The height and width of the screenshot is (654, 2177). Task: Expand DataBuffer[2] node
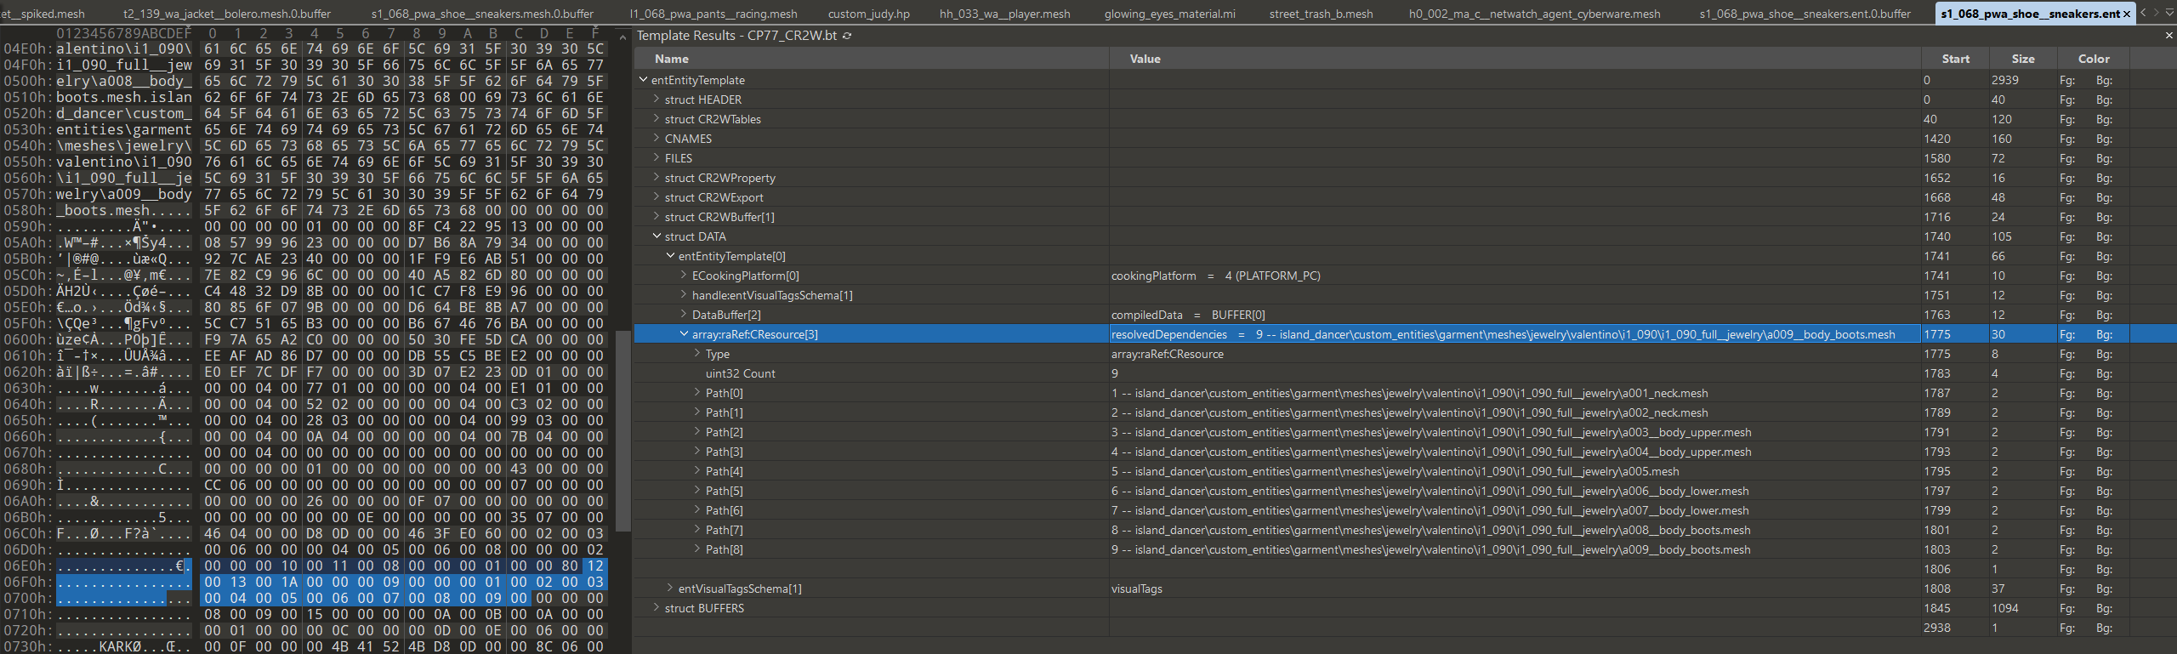(684, 314)
